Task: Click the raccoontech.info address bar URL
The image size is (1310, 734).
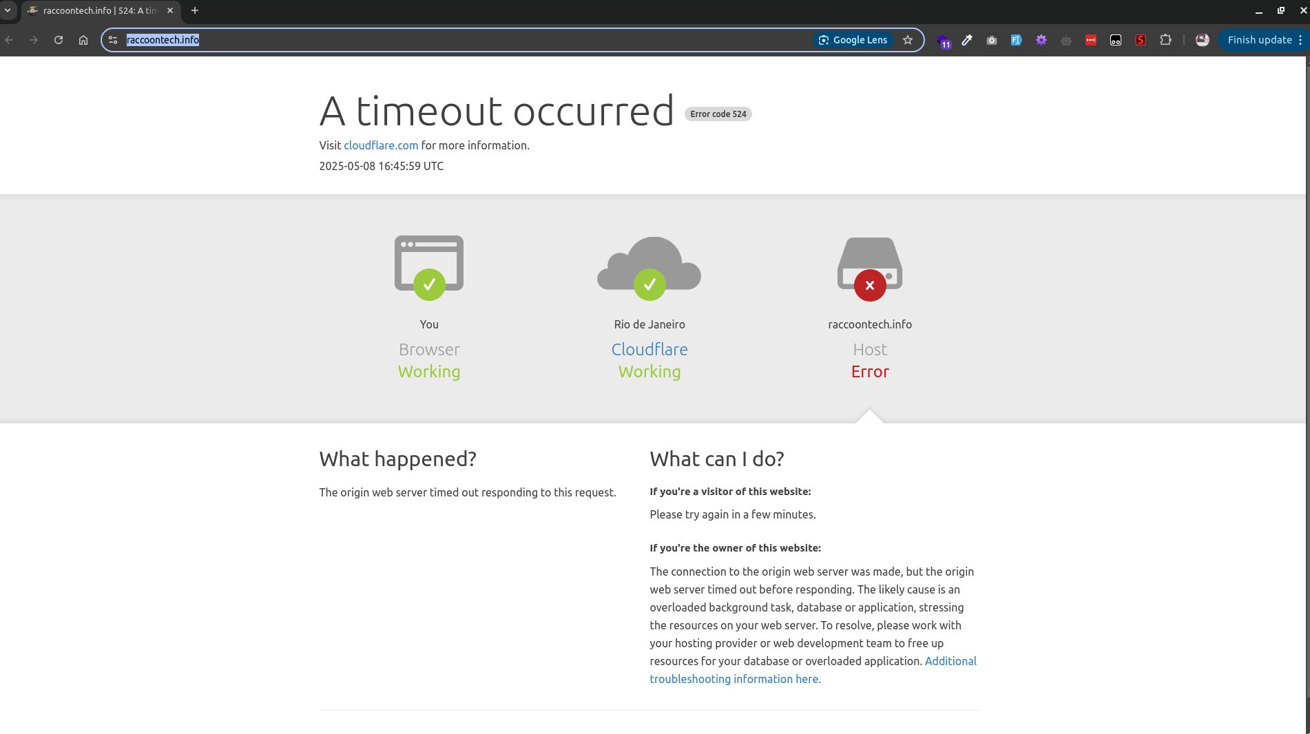Action: 163,40
